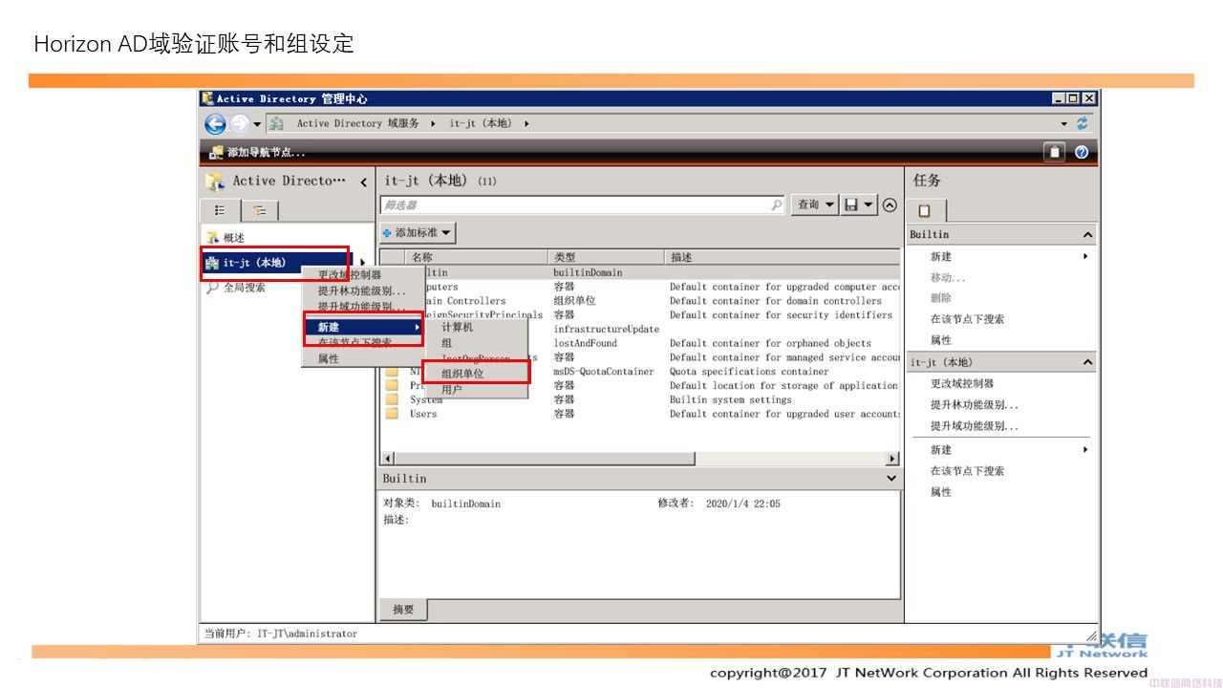This screenshot has width=1223, height=688.
Task: Collapse Builtin section in tasks pane
Action: click(1087, 235)
